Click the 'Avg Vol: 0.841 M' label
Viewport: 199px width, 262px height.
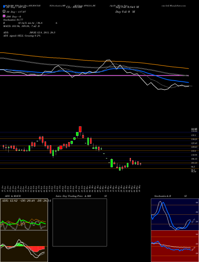click(127, 7)
